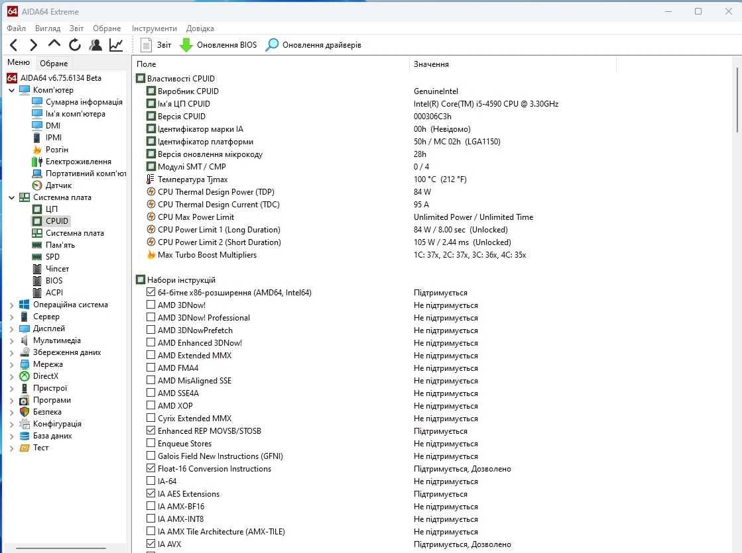Expand the Дисплей node
Screen dimensions: 742x553
11,328
